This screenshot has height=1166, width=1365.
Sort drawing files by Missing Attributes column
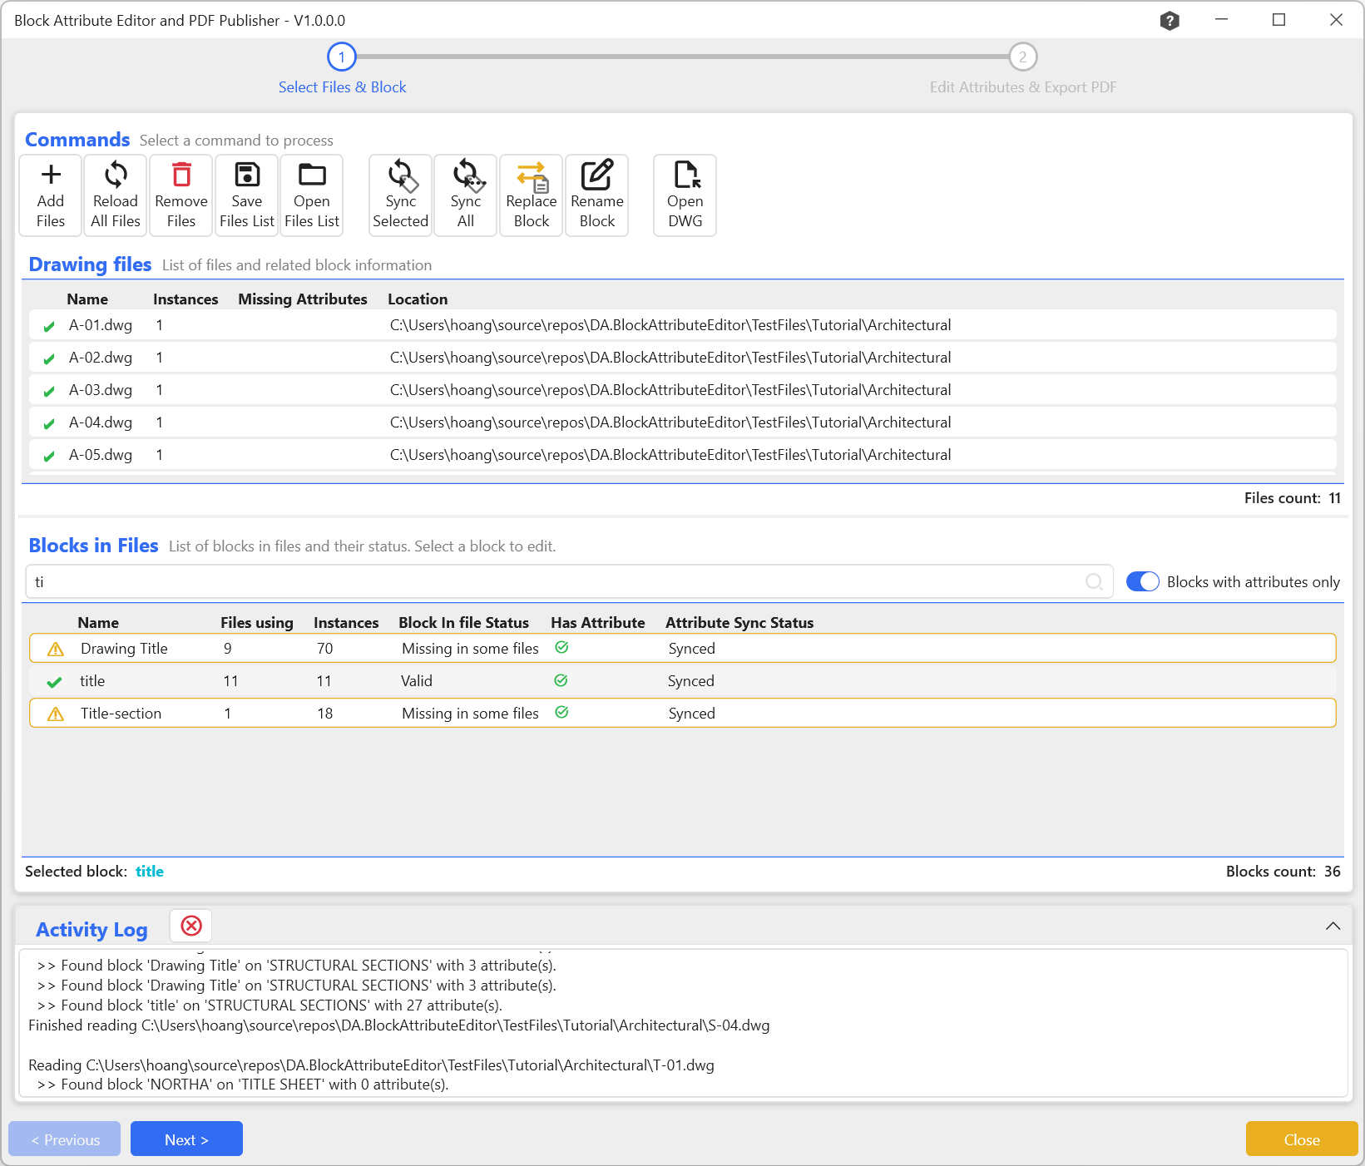pyautogui.click(x=303, y=299)
